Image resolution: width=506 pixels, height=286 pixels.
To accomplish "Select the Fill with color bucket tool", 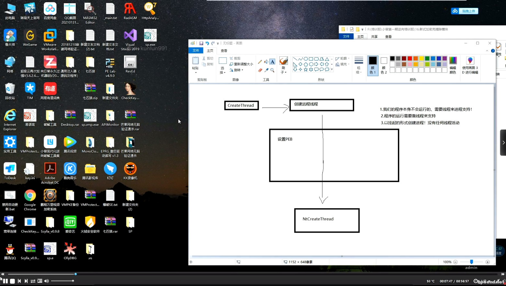I will (266, 62).
